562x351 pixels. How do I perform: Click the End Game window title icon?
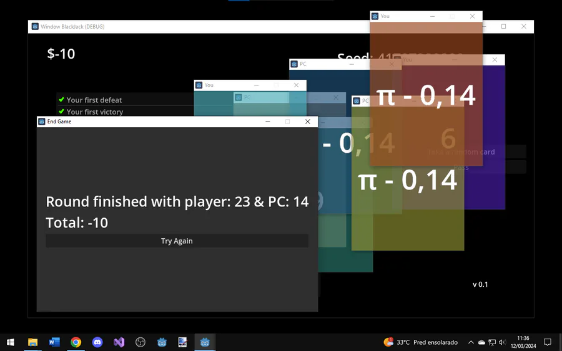(42, 122)
